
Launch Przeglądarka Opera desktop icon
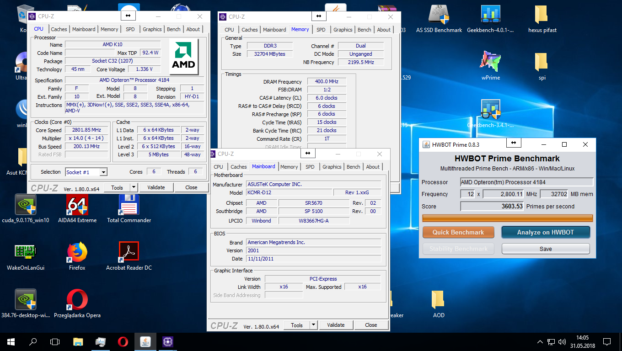click(x=77, y=303)
